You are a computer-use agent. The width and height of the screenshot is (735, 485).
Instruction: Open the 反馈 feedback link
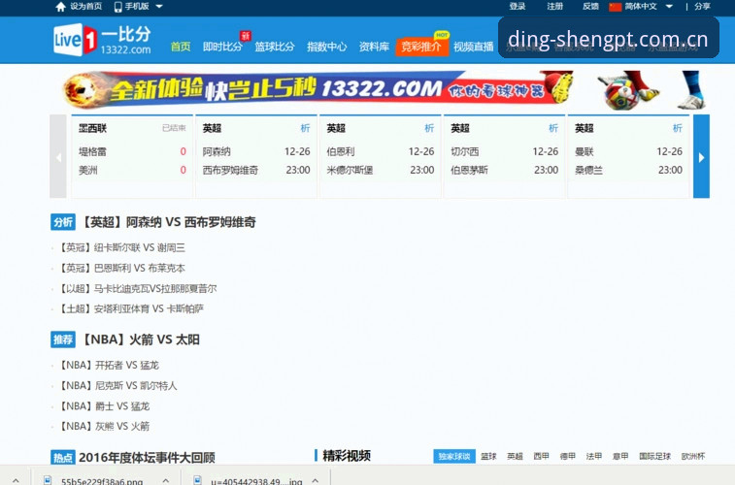point(590,7)
